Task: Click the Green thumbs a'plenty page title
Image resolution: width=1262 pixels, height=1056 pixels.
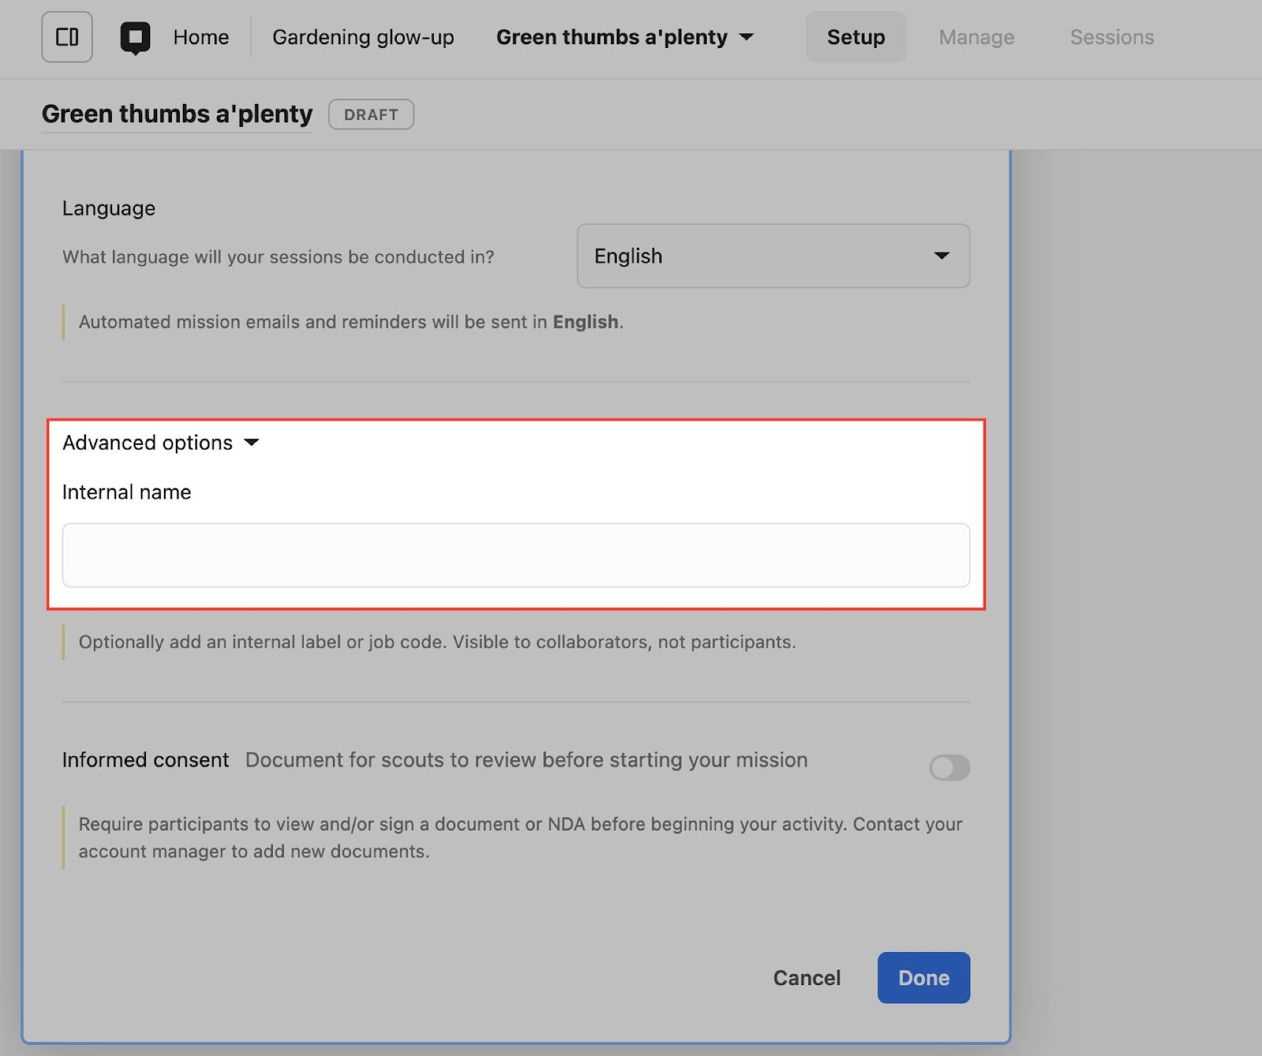Action: point(177,114)
